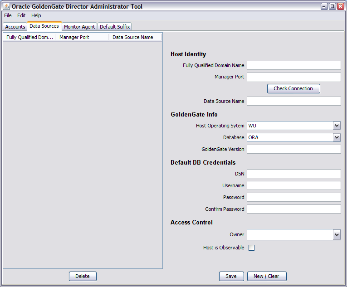Image resolution: width=347 pixels, height=287 pixels.
Task: Open the Edit menu
Action: (x=21, y=15)
